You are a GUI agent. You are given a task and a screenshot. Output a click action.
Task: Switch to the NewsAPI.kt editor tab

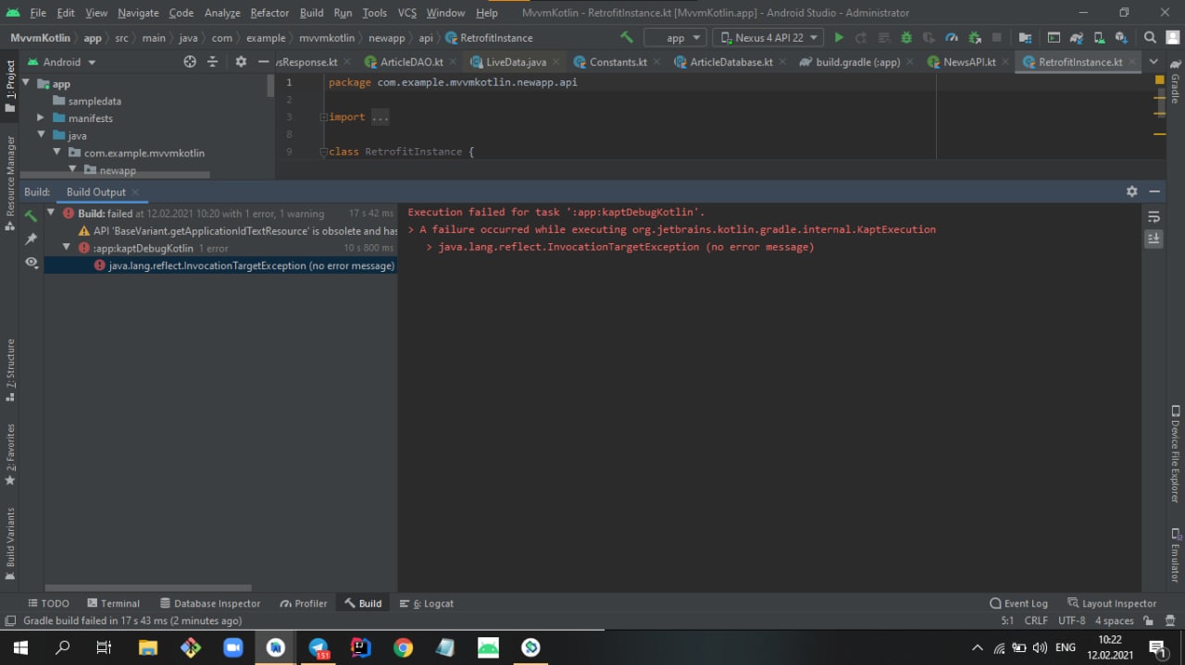click(x=968, y=62)
